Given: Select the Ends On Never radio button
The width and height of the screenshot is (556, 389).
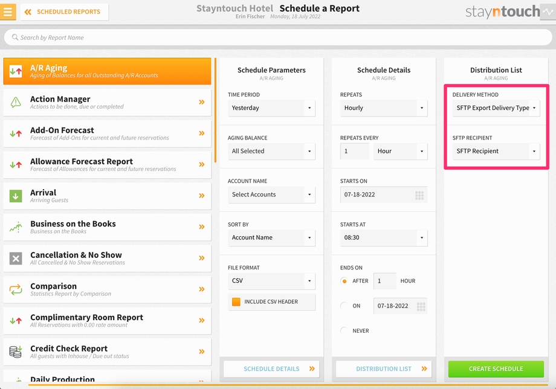Looking at the screenshot, I should pyautogui.click(x=344, y=330).
